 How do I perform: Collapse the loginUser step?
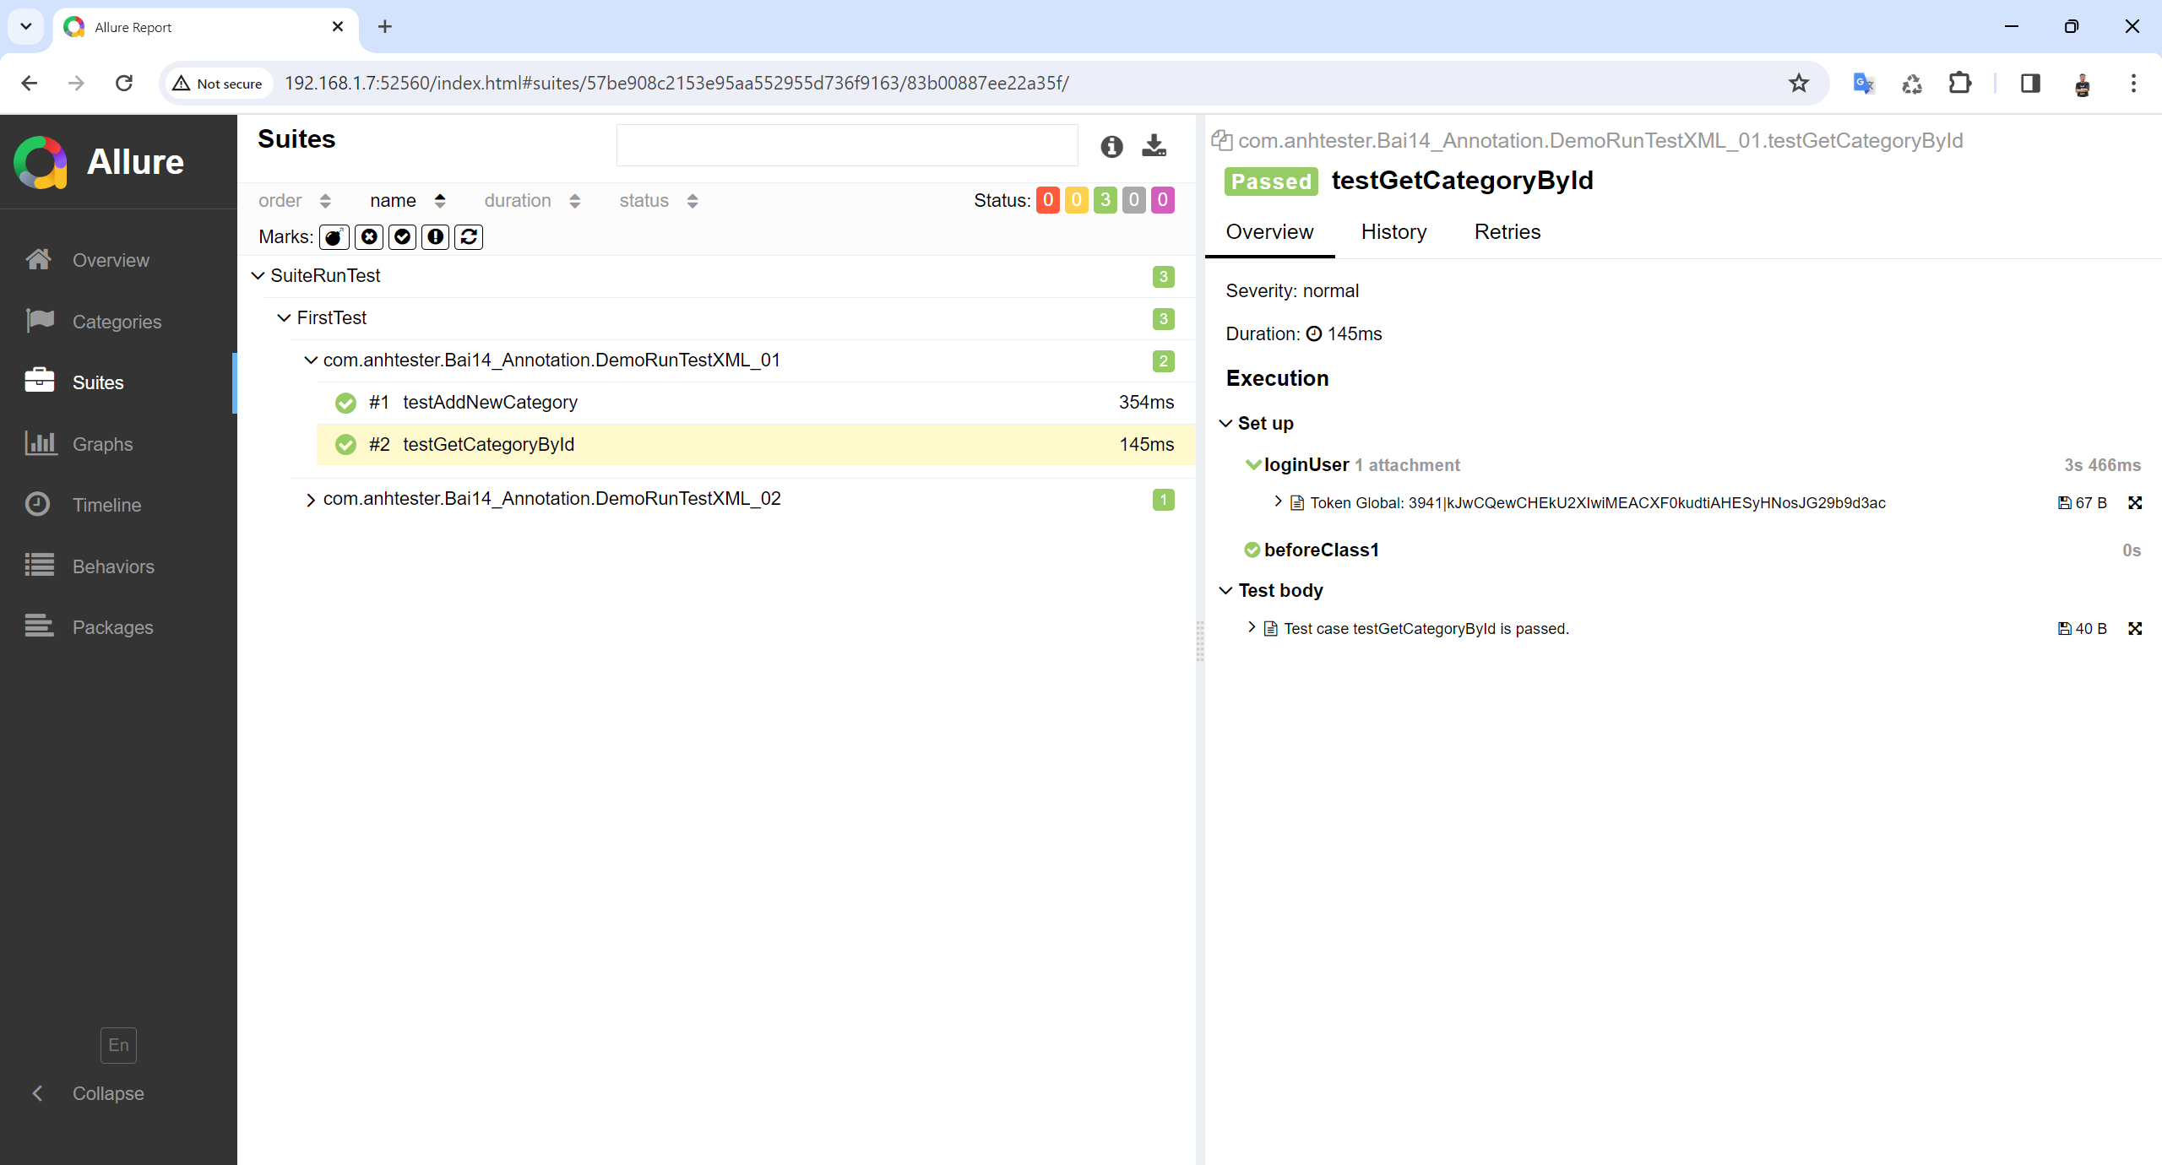(1253, 465)
